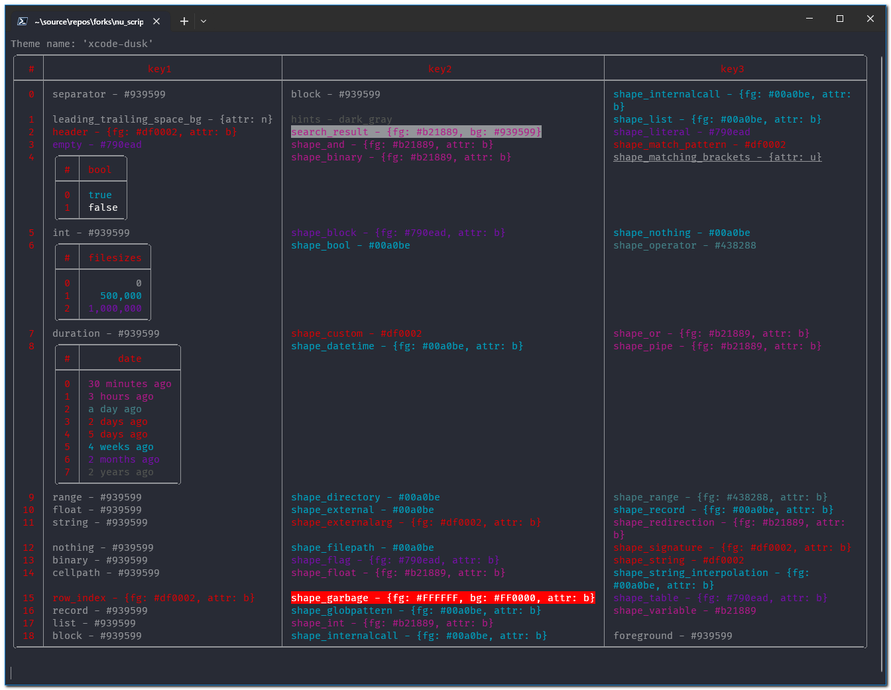Click 'shape_custom - #df0002' text
The width and height of the screenshot is (891, 690).
357,333
